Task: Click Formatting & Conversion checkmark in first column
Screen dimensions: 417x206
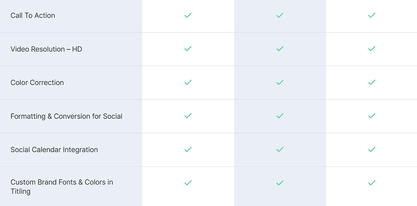Action: point(188,116)
